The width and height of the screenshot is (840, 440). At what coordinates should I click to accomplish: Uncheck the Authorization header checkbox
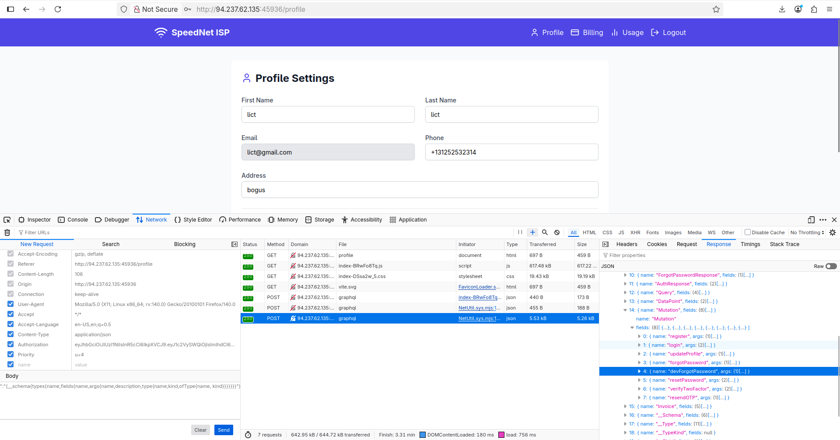tap(10, 345)
